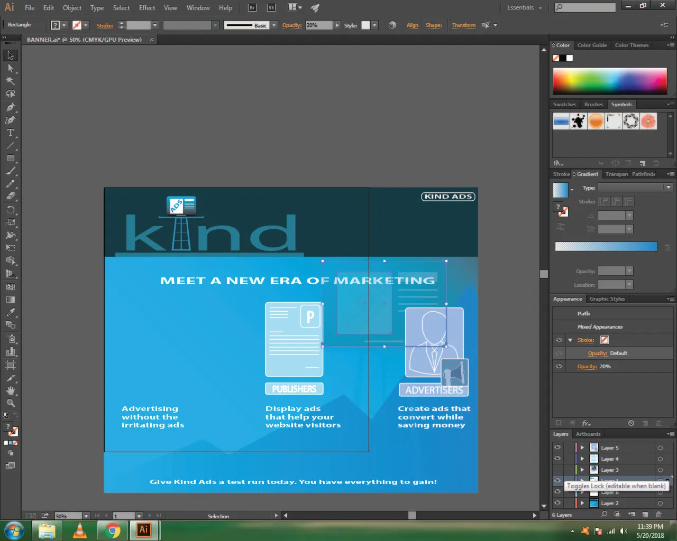Open the zoom level 50% dropdown
This screenshot has width=677, height=541.
point(86,516)
